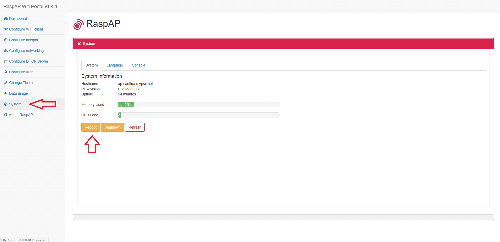The height and width of the screenshot is (242, 500).
Task: Open Configure networking settings
Action: (x=26, y=51)
